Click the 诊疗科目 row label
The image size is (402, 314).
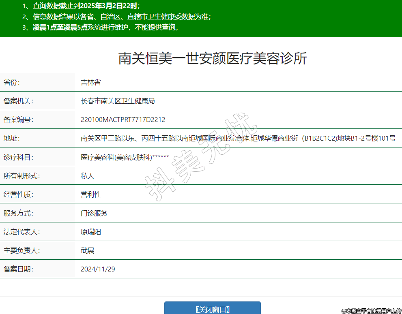click(18, 157)
